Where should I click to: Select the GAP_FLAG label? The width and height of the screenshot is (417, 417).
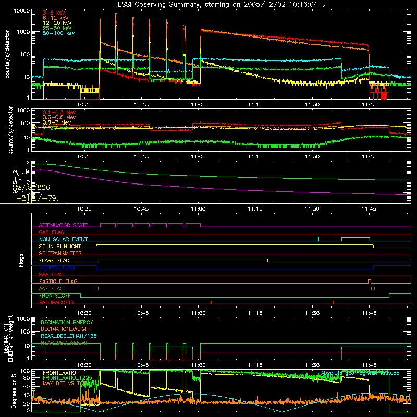[x=51, y=232]
